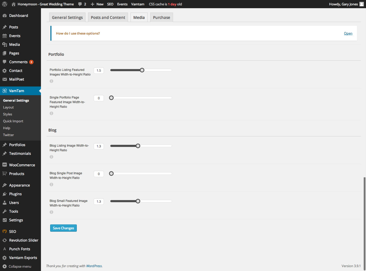Image resolution: width=366 pixels, height=271 pixels.
Task: Open Quick Import under VamTam submenu
Action: (13, 121)
